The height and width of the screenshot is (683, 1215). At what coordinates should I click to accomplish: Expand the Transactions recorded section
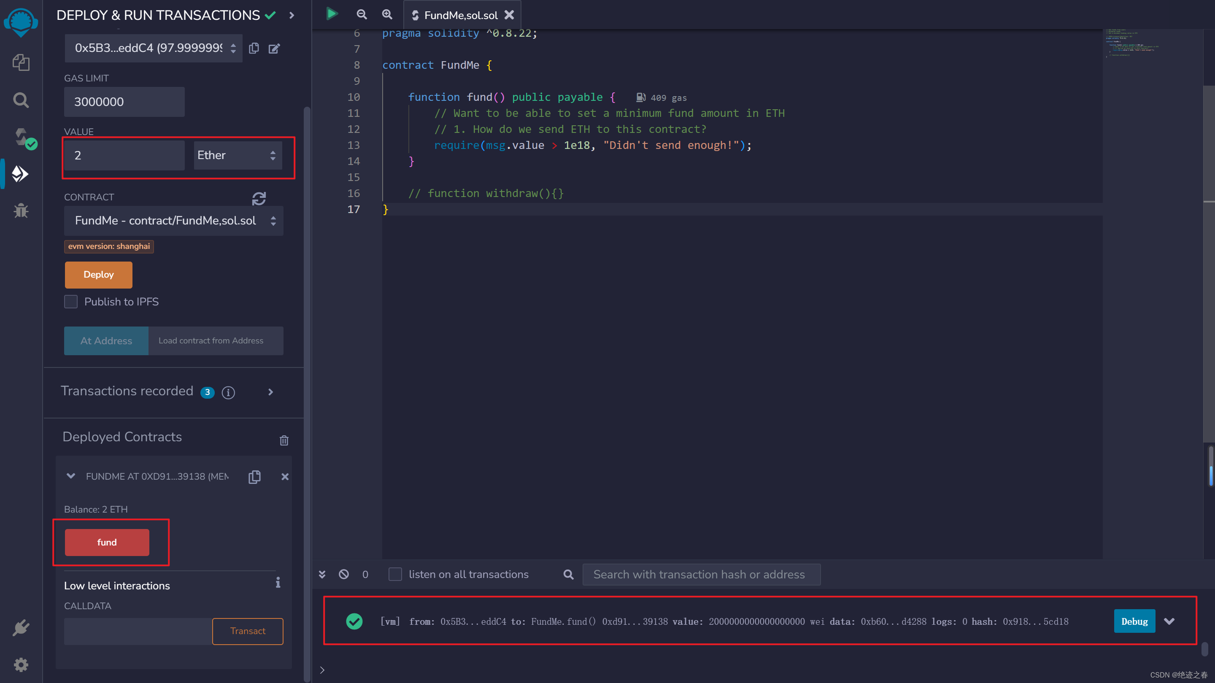[271, 392]
